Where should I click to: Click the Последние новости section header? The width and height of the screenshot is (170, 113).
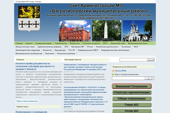86,60
